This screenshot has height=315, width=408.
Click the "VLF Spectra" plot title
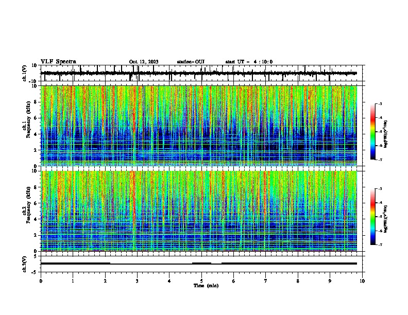tap(58, 62)
